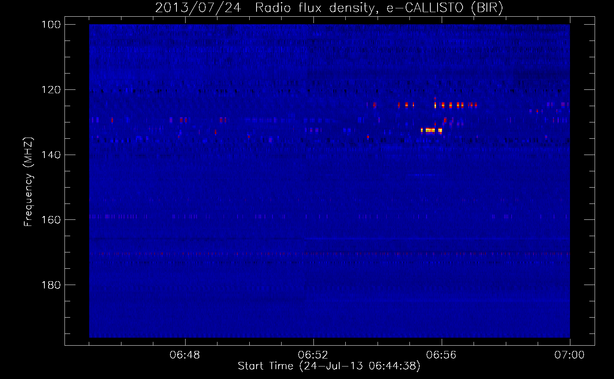This screenshot has height=379, width=614.
Task: Click the 'Start Time (24-Jul-13 06:44:38)' axis label
Action: (329, 366)
